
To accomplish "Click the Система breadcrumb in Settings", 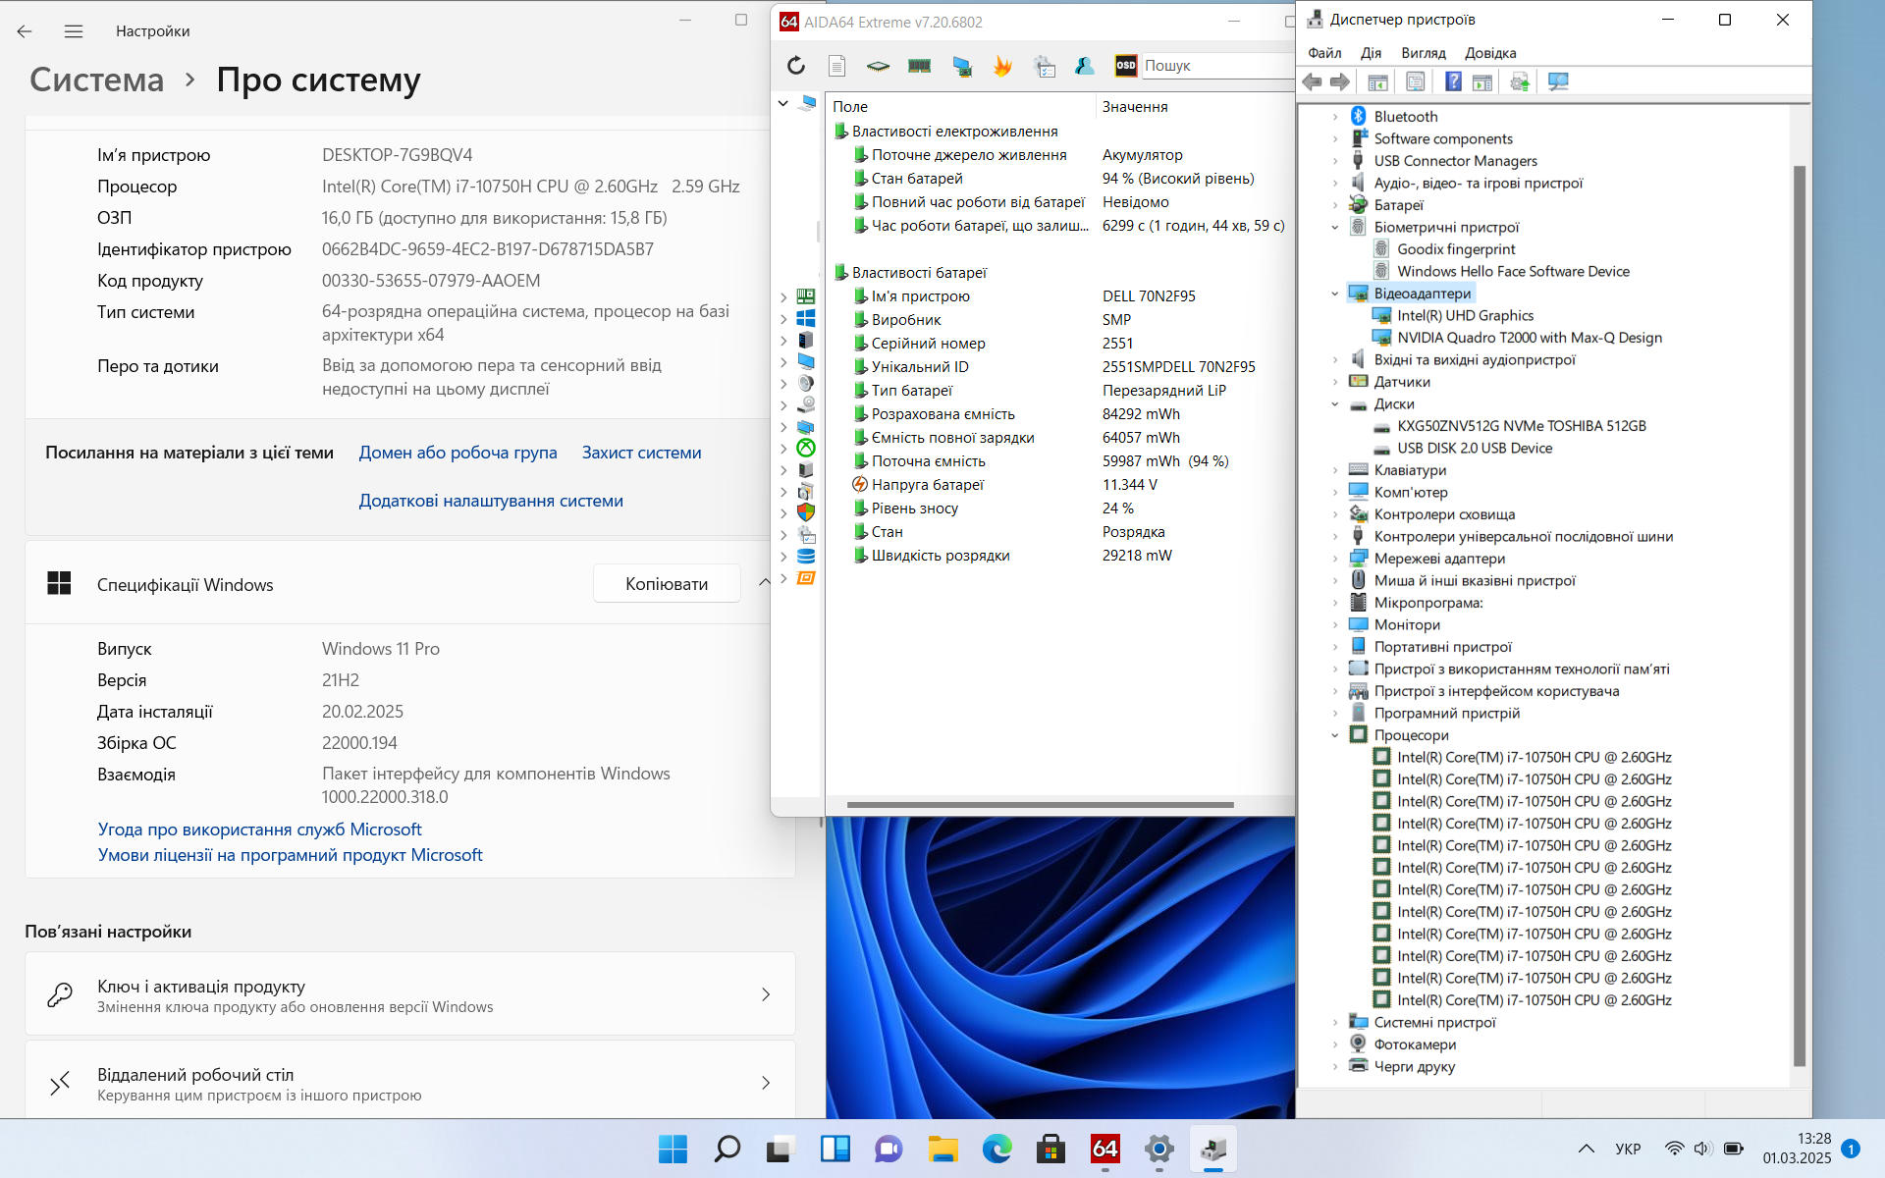I will click(96, 80).
